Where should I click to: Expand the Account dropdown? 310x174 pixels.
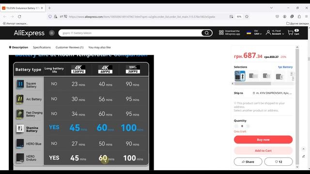(278, 32)
